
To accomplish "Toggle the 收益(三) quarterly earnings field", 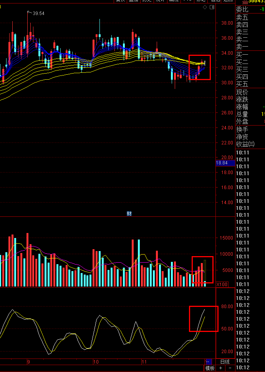I will coord(245,144).
